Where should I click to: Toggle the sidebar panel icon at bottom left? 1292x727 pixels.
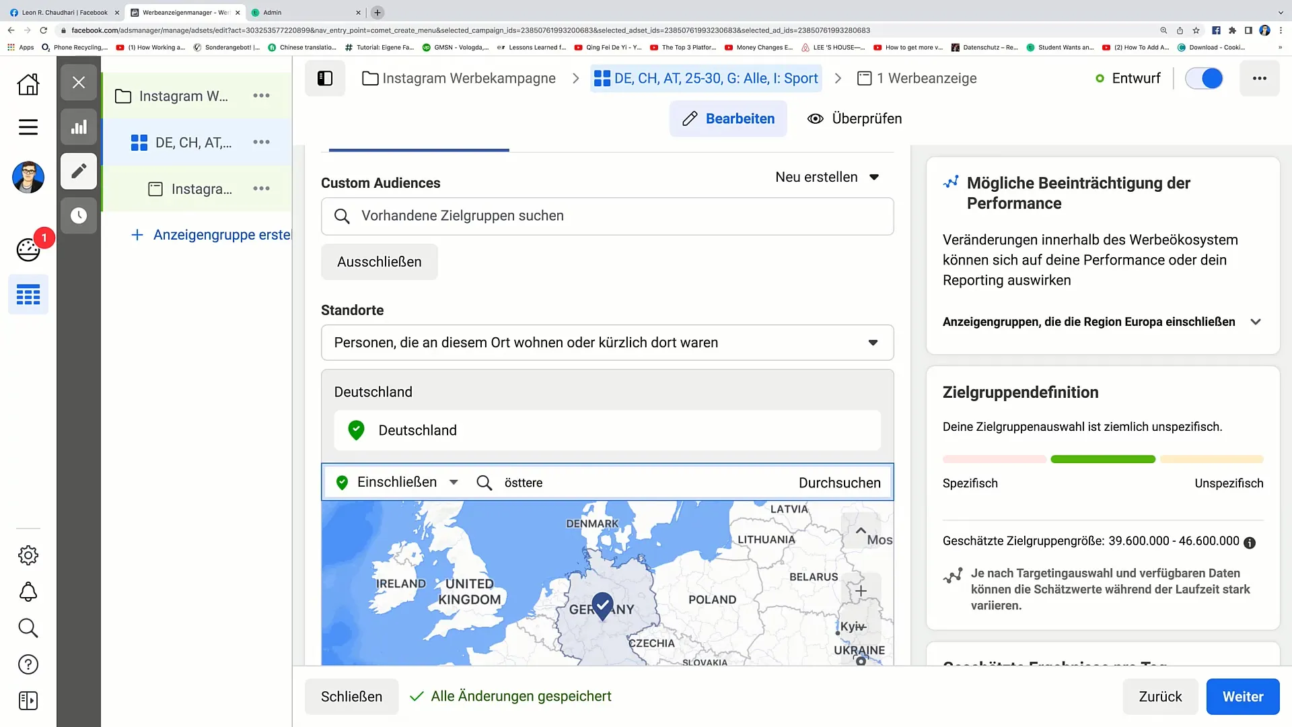[28, 701]
